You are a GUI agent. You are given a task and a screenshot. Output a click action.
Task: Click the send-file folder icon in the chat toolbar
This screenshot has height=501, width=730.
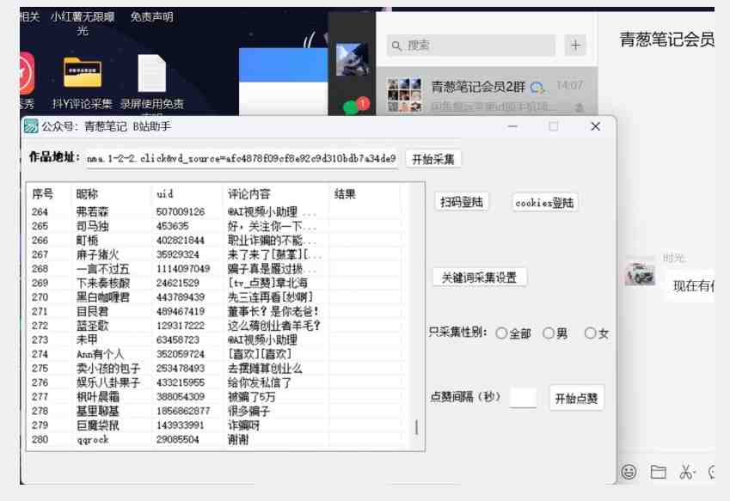click(656, 472)
